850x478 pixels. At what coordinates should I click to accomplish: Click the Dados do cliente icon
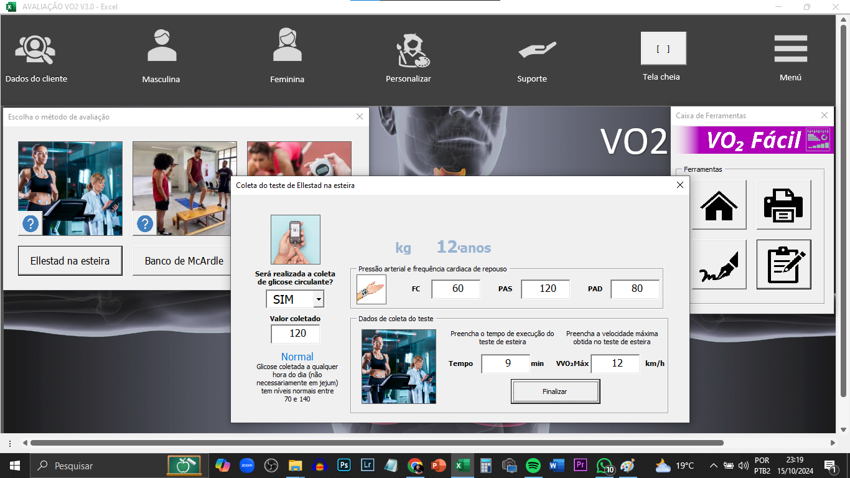pos(35,50)
